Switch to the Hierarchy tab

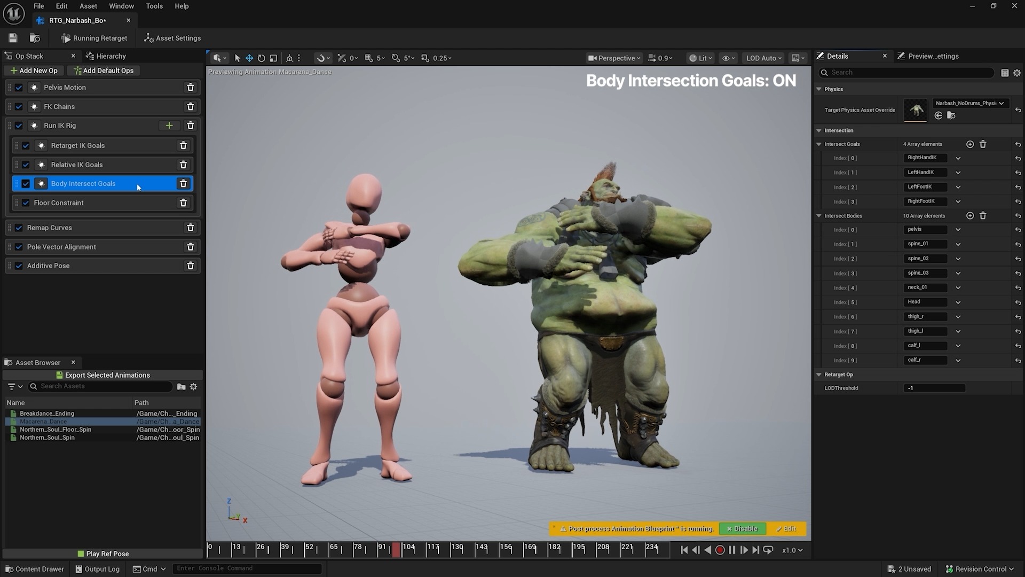(111, 56)
